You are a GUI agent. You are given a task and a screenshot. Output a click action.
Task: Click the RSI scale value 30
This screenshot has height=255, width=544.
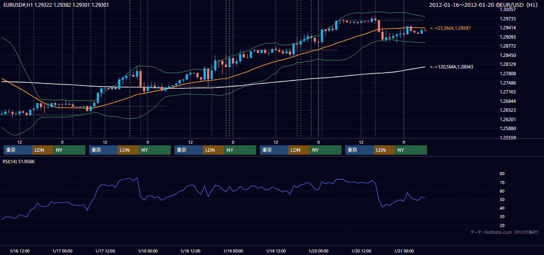pyautogui.click(x=502, y=216)
